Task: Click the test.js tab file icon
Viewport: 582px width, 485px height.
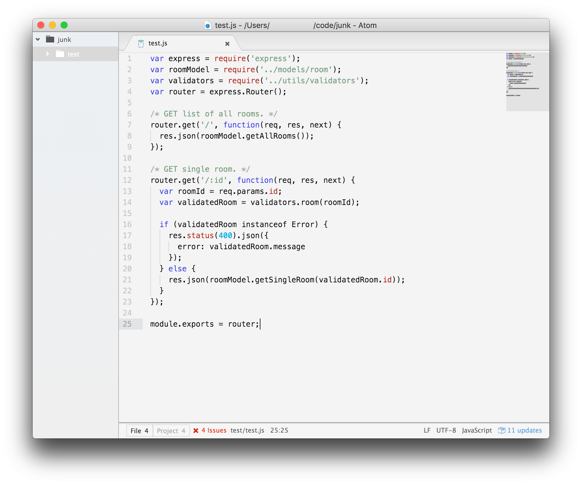Action: coord(141,44)
